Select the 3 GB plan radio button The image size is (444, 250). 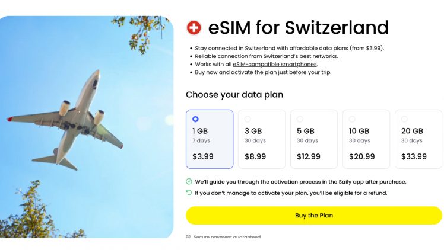coord(248,119)
